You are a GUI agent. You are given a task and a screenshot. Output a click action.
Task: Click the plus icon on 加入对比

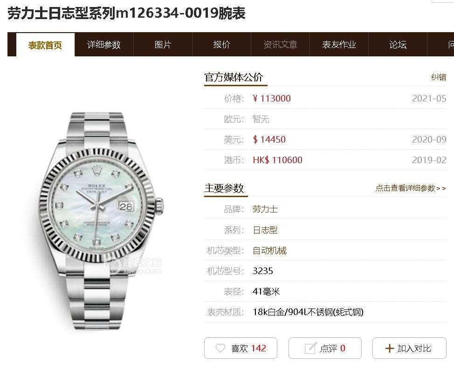click(389, 348)
